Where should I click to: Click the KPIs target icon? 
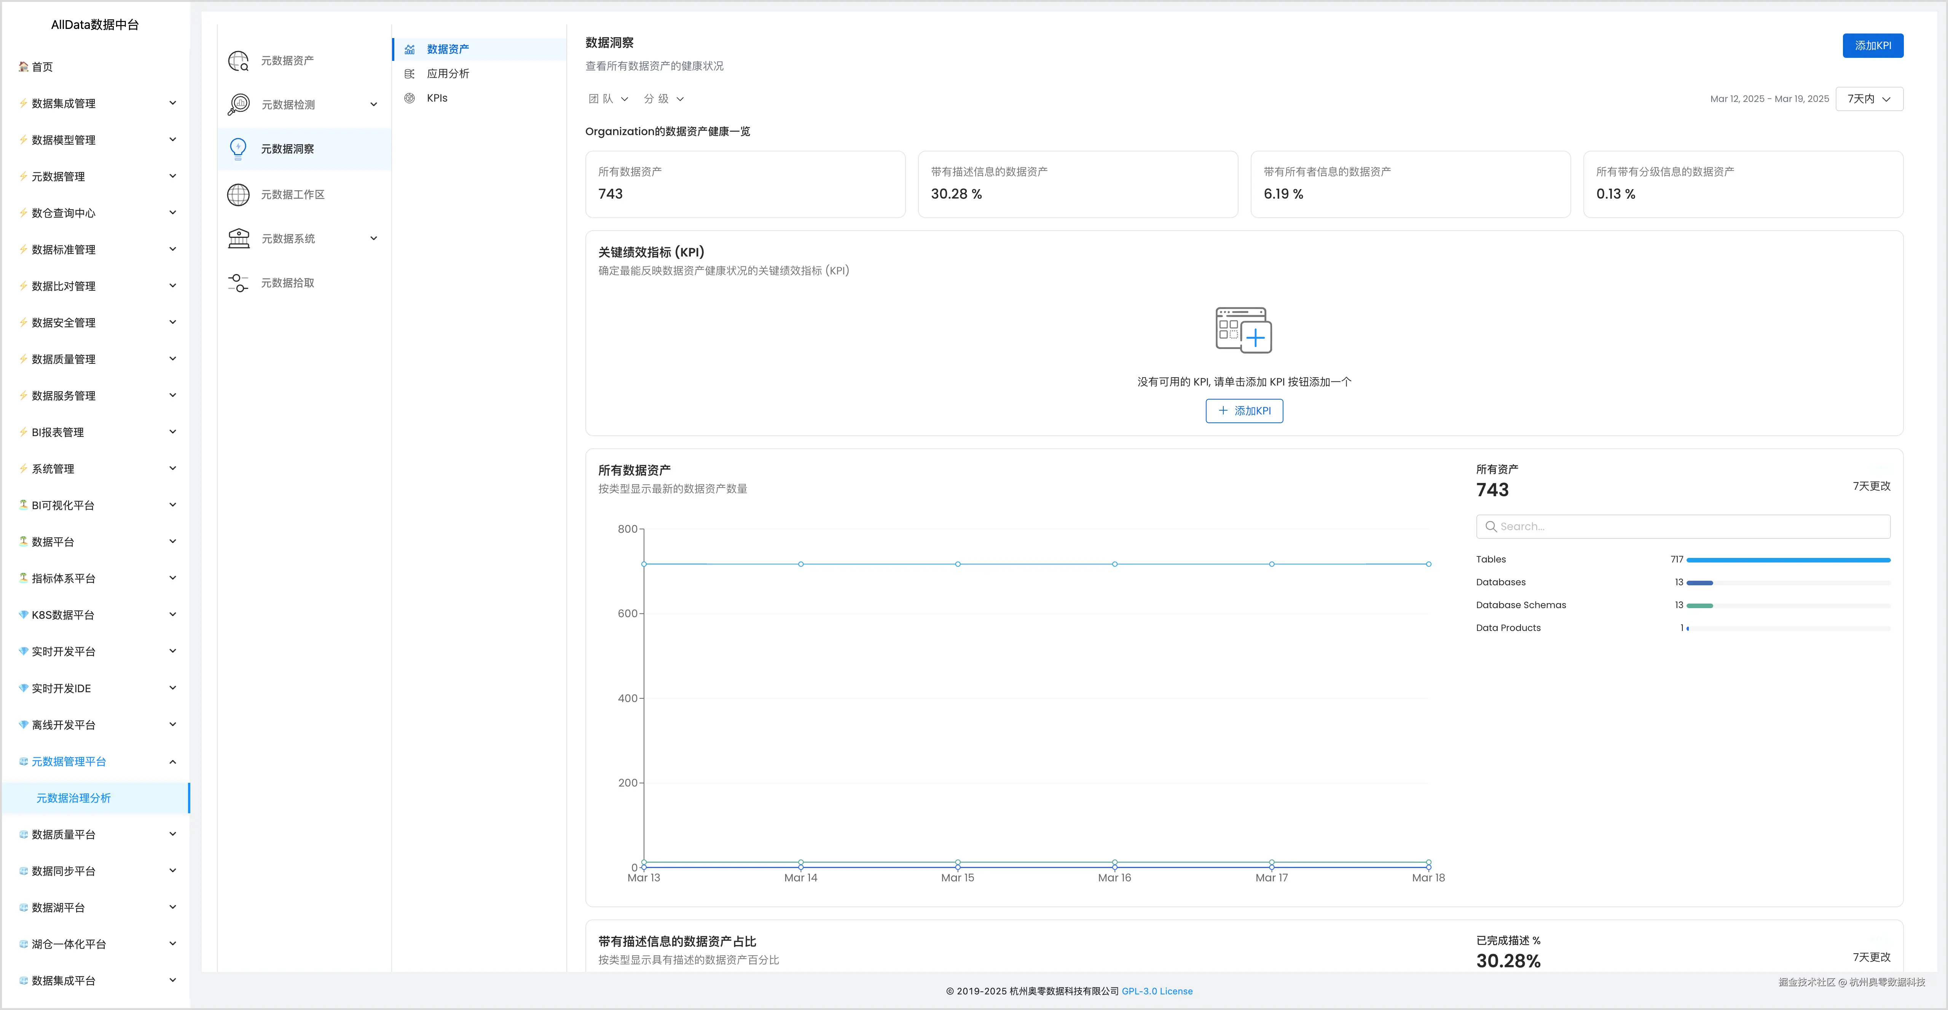pyautogui.click(x=410, y=98)
